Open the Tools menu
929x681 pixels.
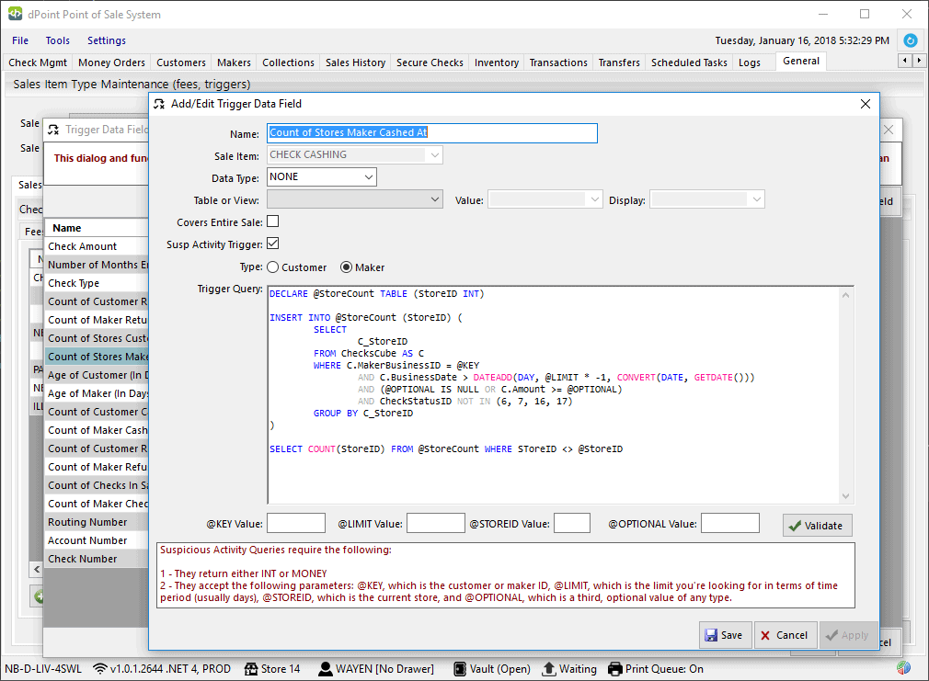(x=57, y=40)
